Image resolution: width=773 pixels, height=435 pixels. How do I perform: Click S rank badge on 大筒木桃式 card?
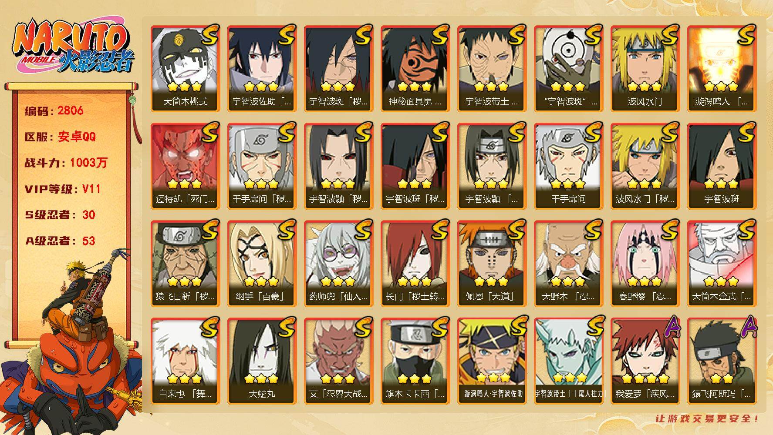pyautogui.click(x=209, y=35)
